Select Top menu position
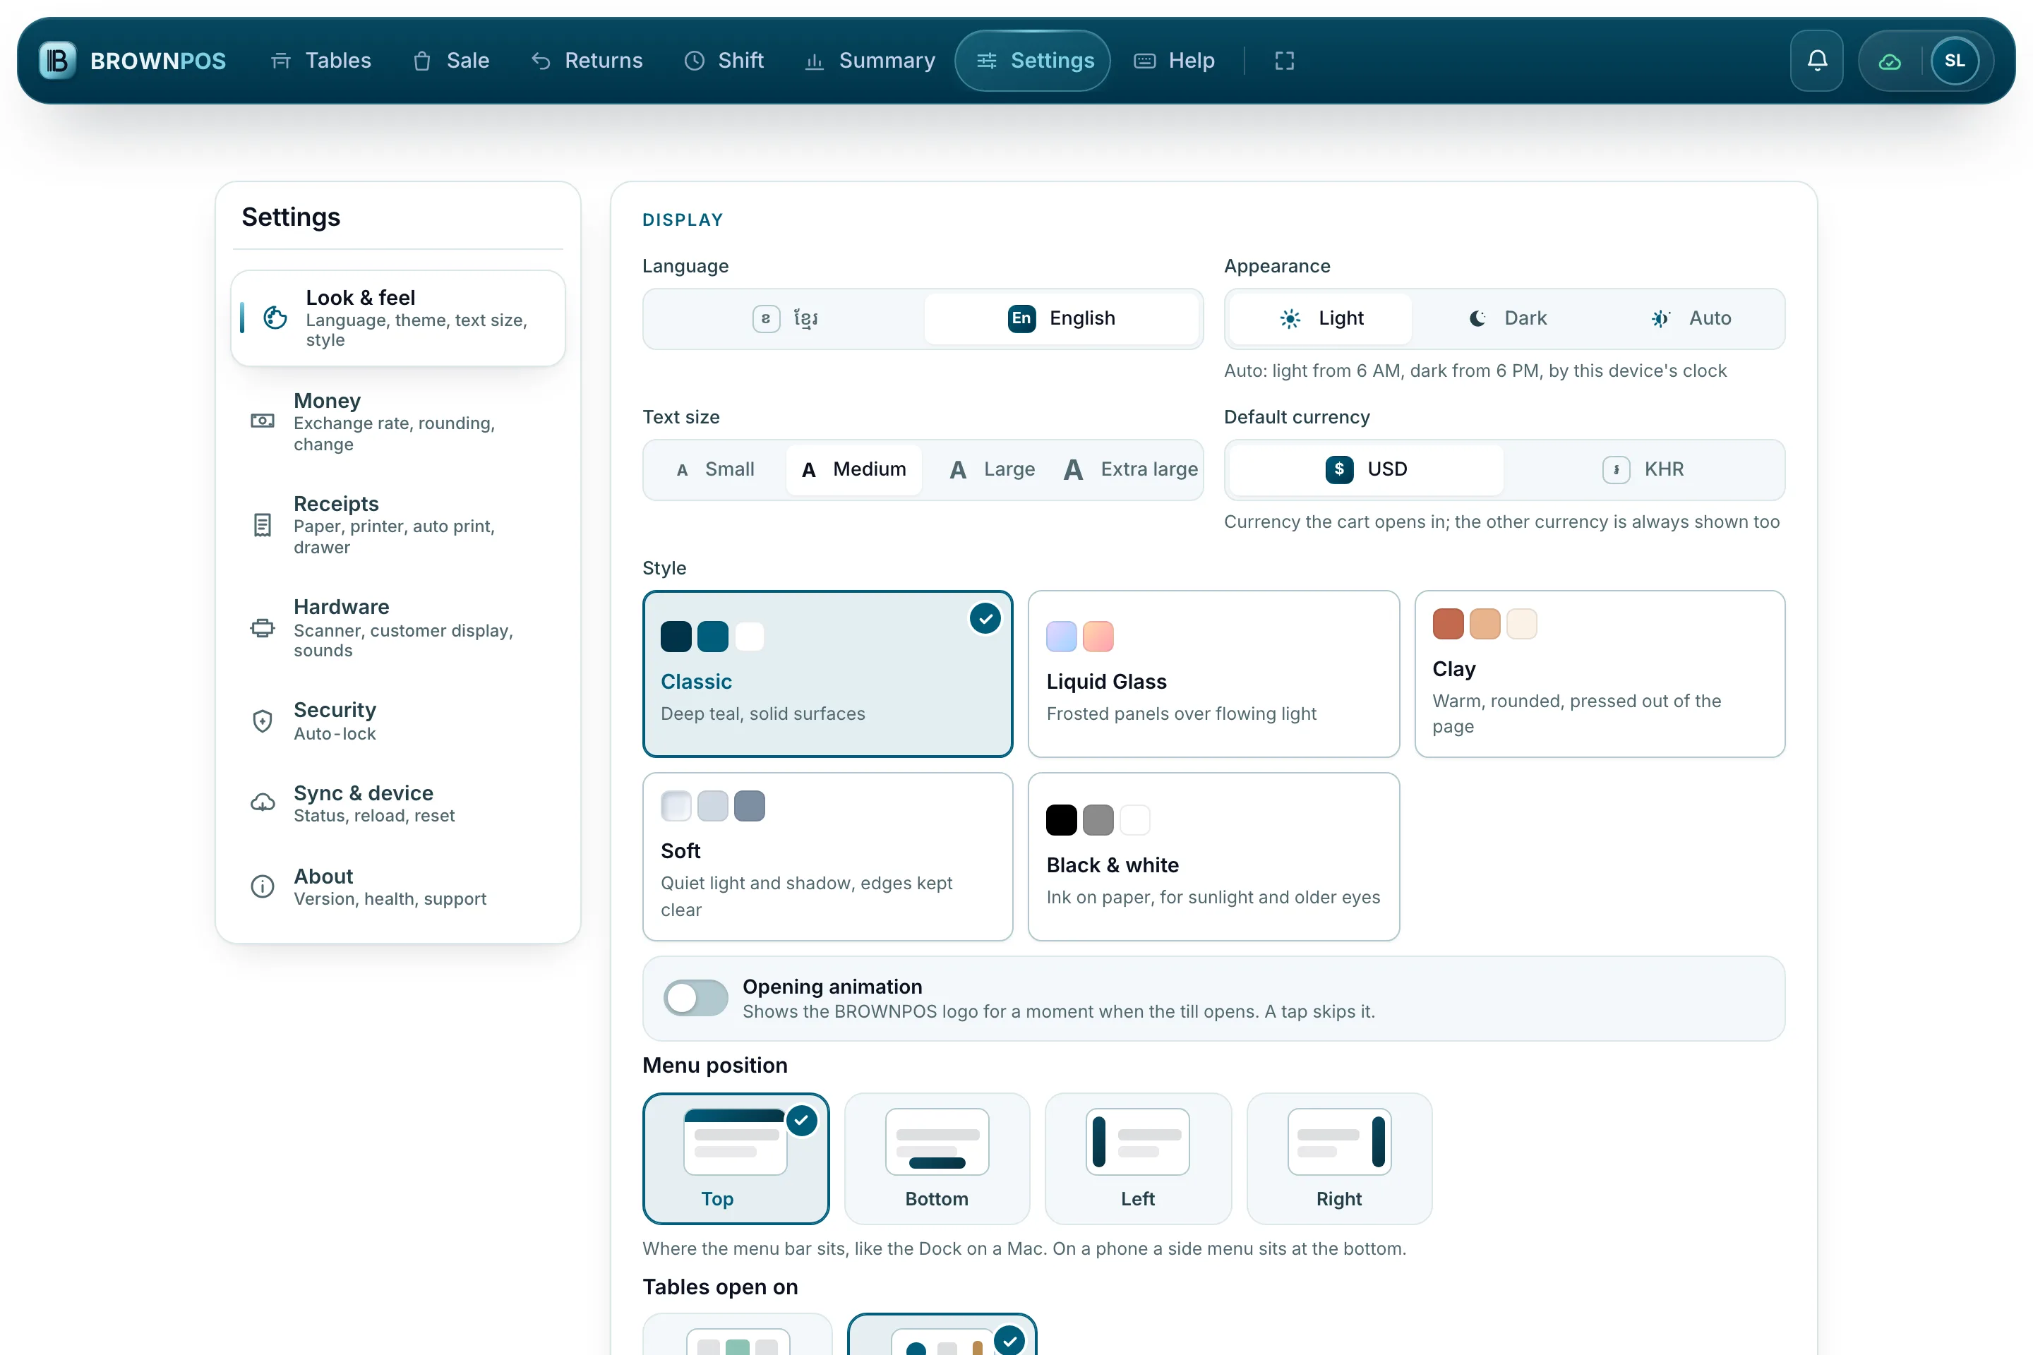 pyautogui.click(x=736, y=1158)
